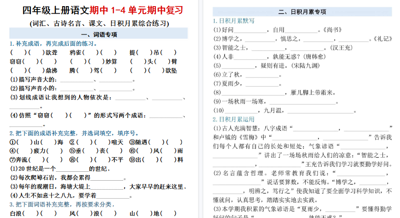Click the idiom ending in 妙算
Viewport: 400px width, 218px height.
tap(93, 61)
